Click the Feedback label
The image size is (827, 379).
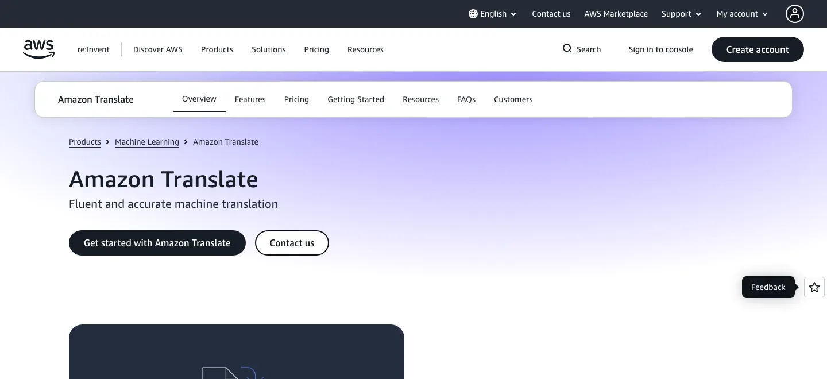[768, 287]
